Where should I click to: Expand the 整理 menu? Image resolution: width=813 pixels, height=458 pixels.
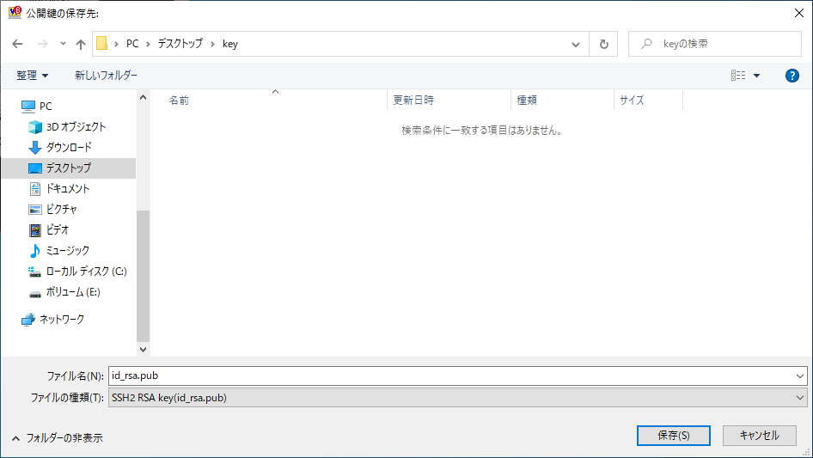coord(33,76)
